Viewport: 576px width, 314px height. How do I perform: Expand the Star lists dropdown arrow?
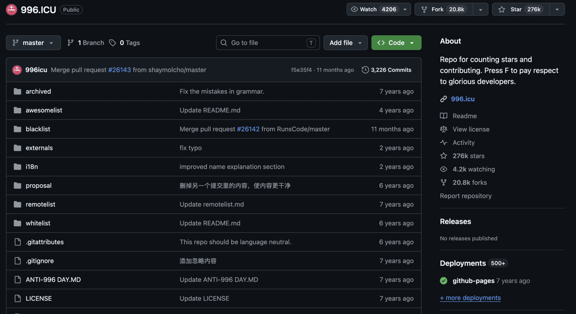tap(557, 9)
